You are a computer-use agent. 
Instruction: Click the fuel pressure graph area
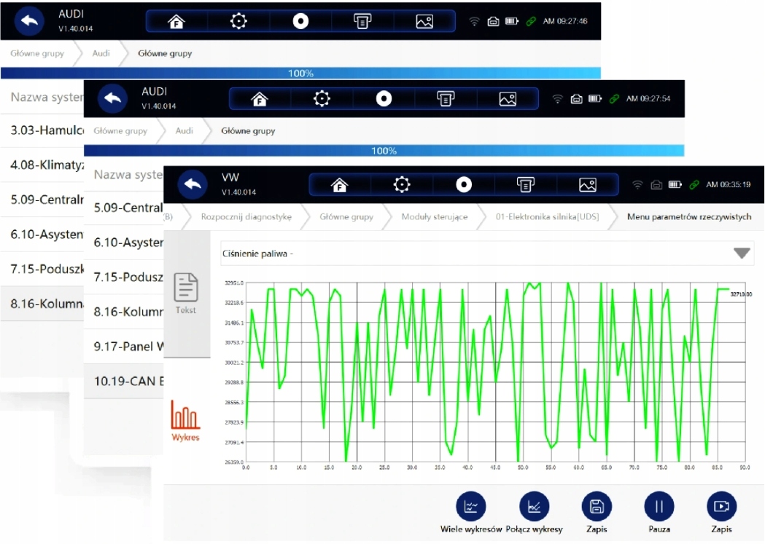495,371
